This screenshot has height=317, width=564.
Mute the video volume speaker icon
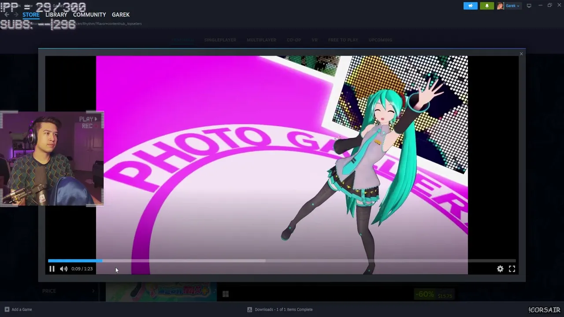63,269
